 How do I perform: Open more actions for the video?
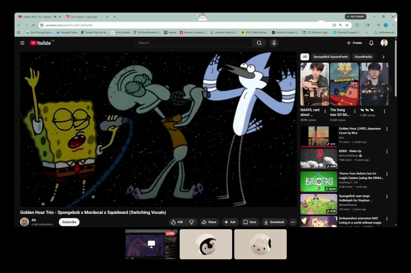click(293, 222)
